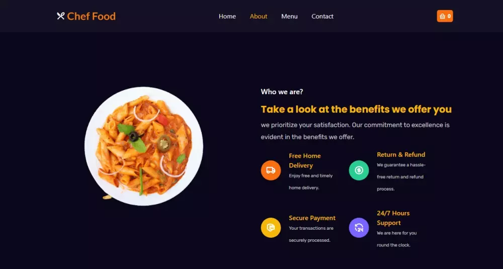The width and height of the screenshot is (503, 269).
Task: Click the green dollar refund icon
Action: (x=359, y=170)
